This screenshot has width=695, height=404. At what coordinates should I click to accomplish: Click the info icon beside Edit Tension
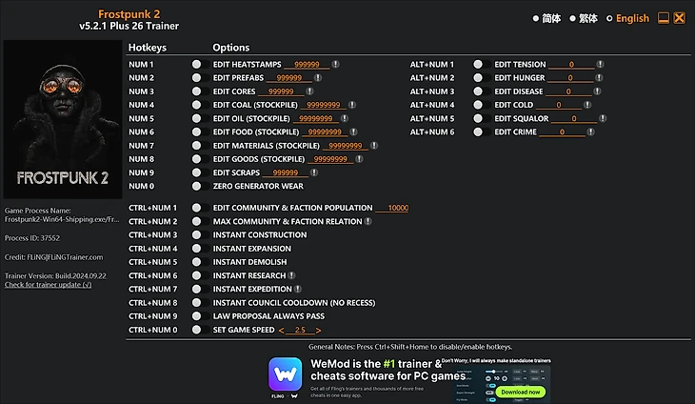(600, 64)
